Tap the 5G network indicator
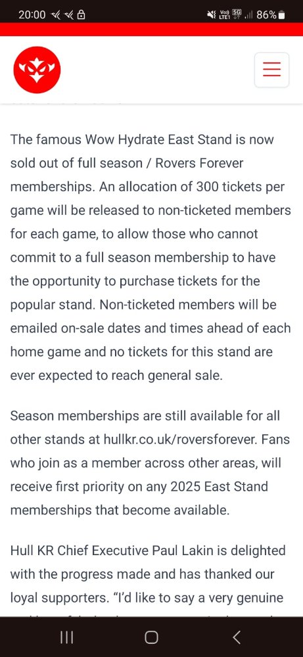 [x=237, y=14]
